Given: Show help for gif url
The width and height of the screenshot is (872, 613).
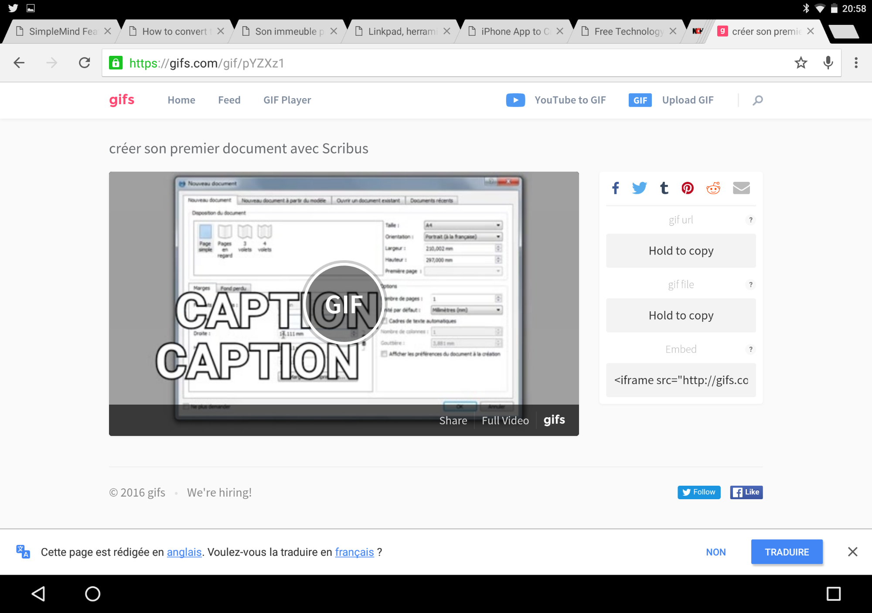Looking at the screenshot, I should click(x=750, y=220).
